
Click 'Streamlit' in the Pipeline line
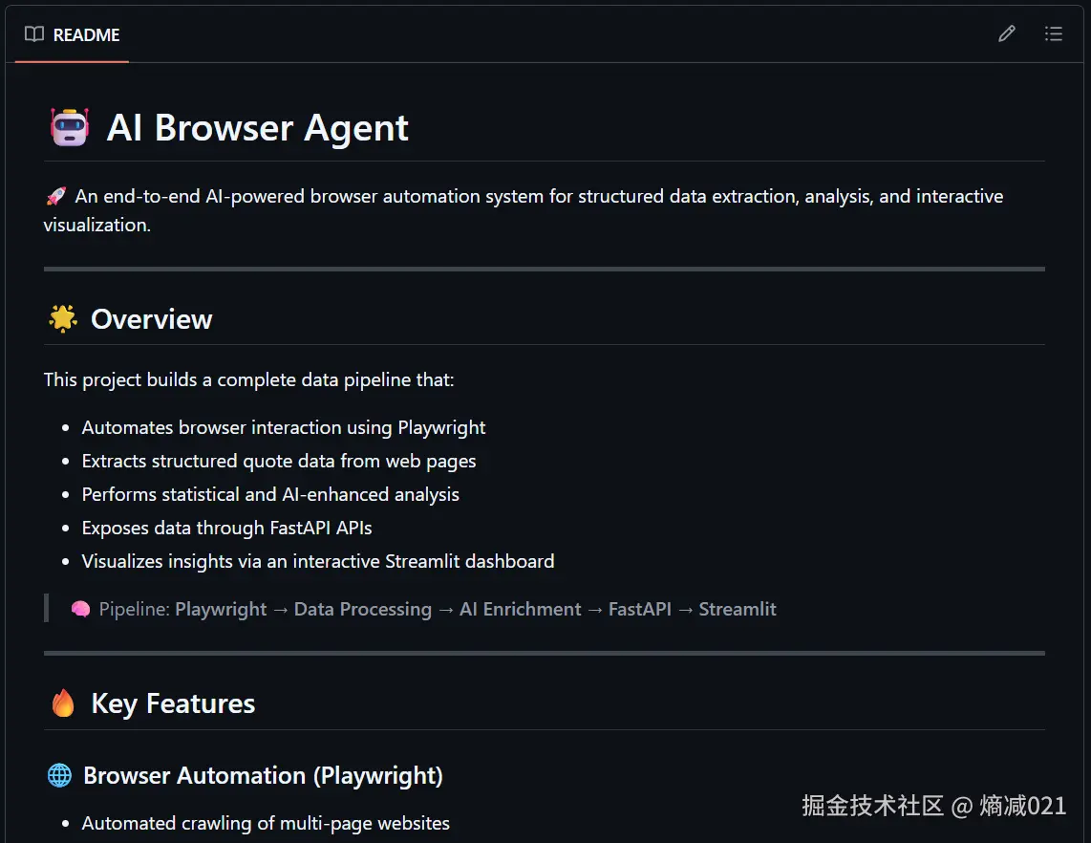(x=737, y=609)
